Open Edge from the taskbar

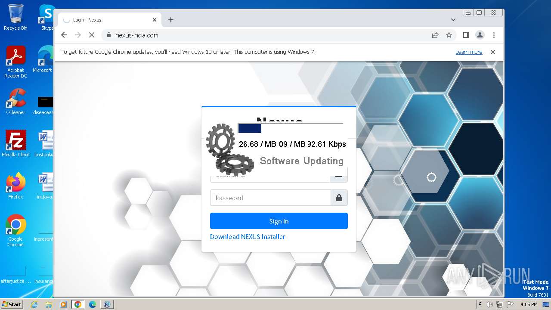click(x=93, y=304)
